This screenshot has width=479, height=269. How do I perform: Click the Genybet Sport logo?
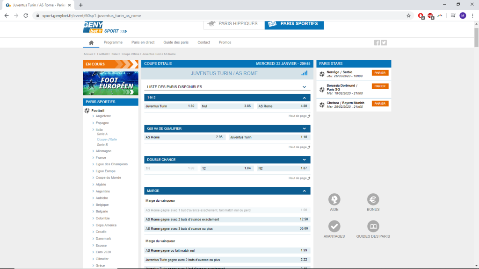click(x=105, y=28)
